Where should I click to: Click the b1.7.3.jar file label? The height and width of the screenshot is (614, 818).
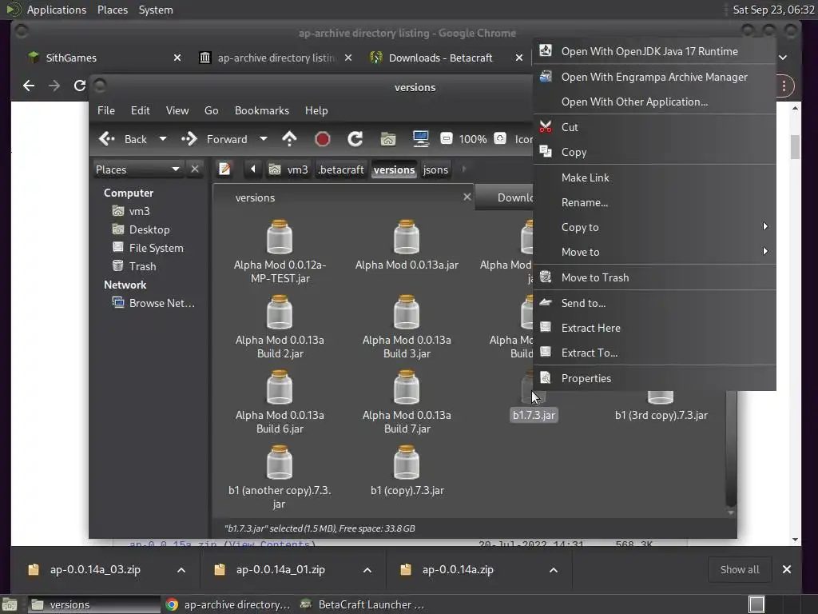(534, 415)
